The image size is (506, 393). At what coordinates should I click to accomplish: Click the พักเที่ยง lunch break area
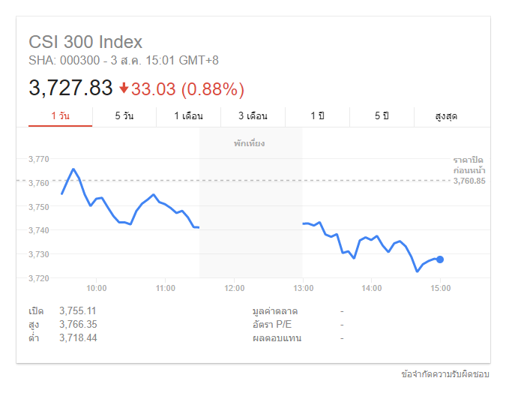coord(250,143)
